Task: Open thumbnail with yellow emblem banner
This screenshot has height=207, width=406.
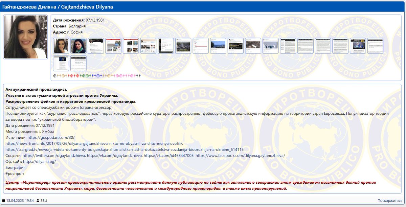Action: pos(358,46)
